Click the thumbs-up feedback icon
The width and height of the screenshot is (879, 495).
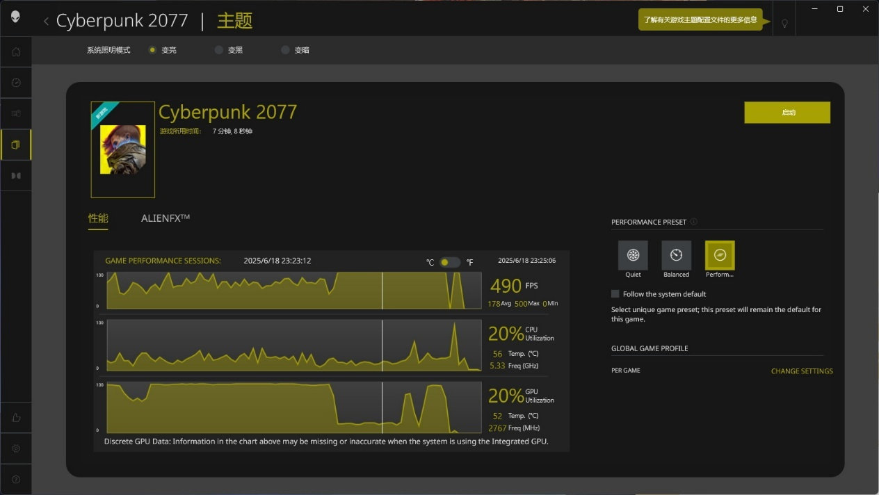click(16, 418)
